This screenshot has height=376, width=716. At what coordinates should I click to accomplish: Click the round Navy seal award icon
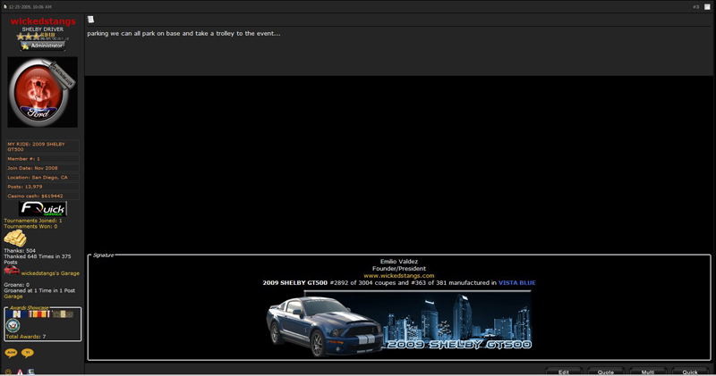point(13,325)
